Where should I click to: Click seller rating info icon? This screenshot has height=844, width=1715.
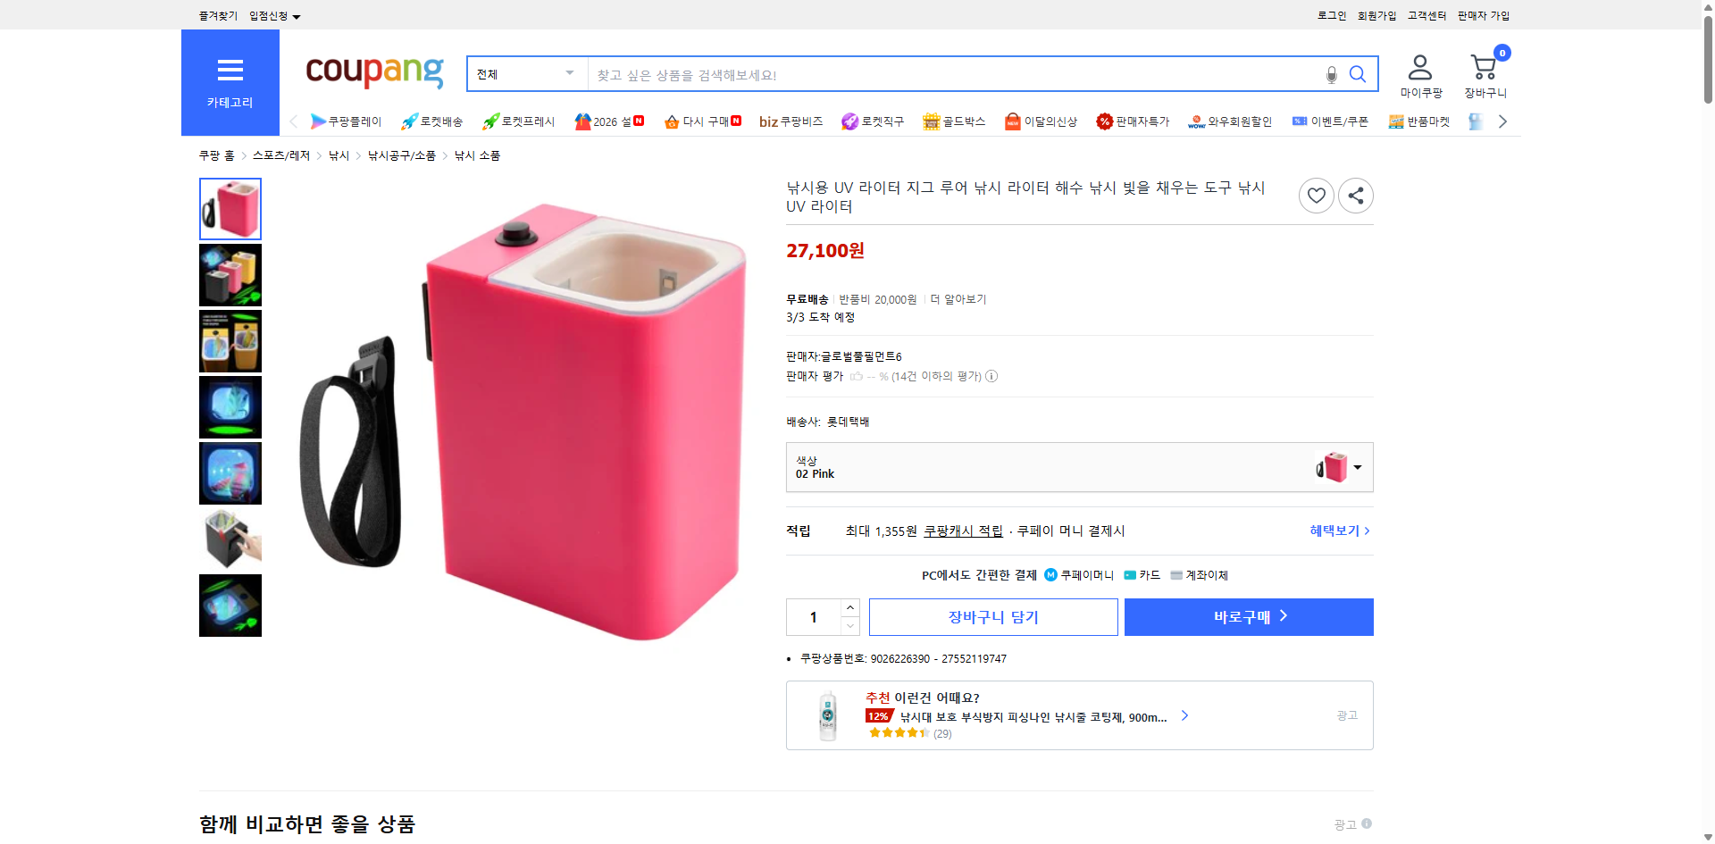(x=991, y=376)
